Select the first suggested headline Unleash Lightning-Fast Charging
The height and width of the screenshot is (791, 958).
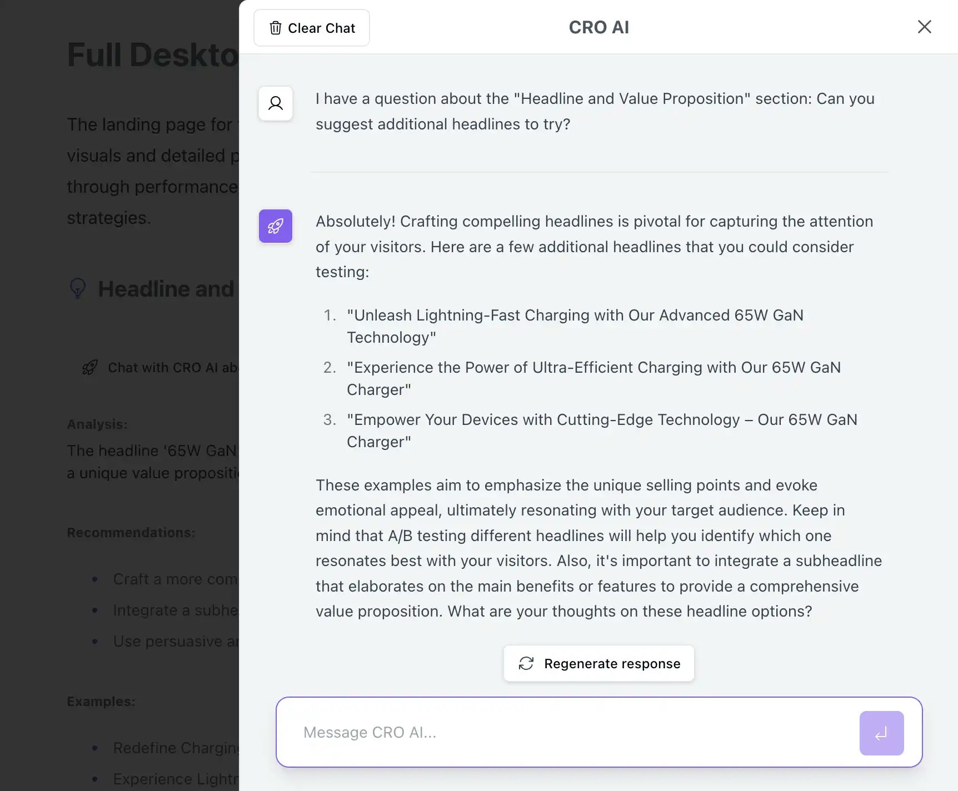[x=575, y=326]
